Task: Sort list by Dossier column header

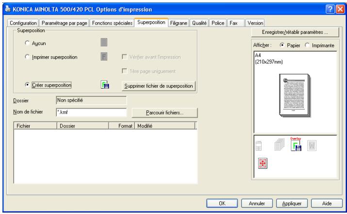Action: pos(83,126)
